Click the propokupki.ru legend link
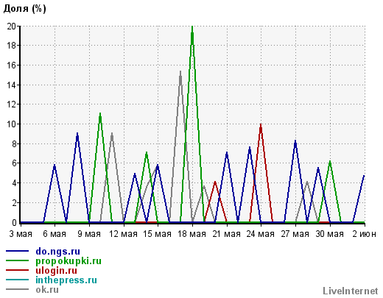Image resolution: width=383 pixels, height=298 pixels. tap(68, 261)
